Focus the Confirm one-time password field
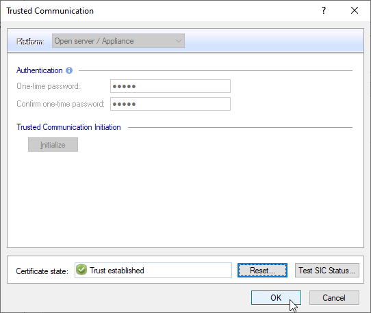The height and width of the screenshot is (313, 371). [x=170, y=104]
